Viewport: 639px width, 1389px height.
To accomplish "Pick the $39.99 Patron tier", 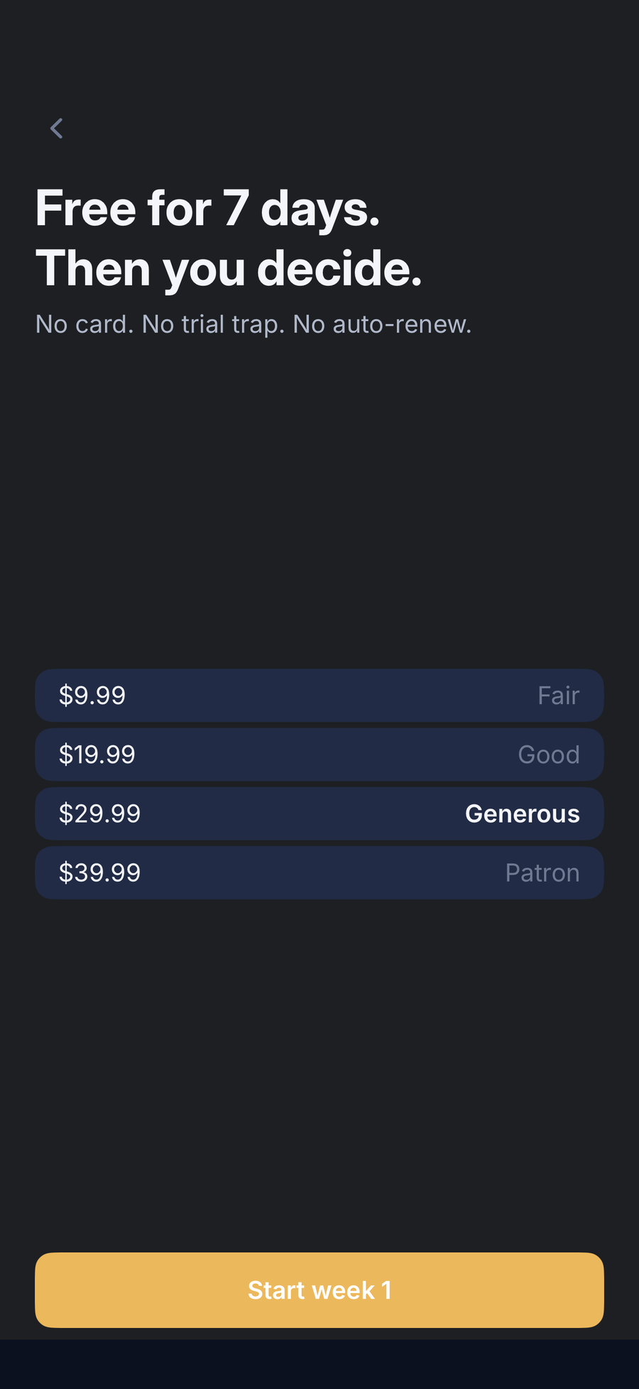I will point(319,872).
